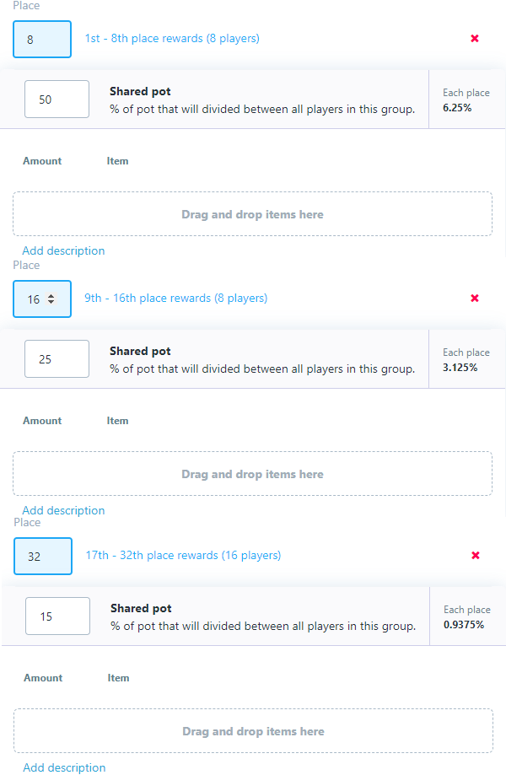The height and width of the screenshot is (775, 506).
Task: Add description for 1st - 8th place group
Action: tap(63, 250)
